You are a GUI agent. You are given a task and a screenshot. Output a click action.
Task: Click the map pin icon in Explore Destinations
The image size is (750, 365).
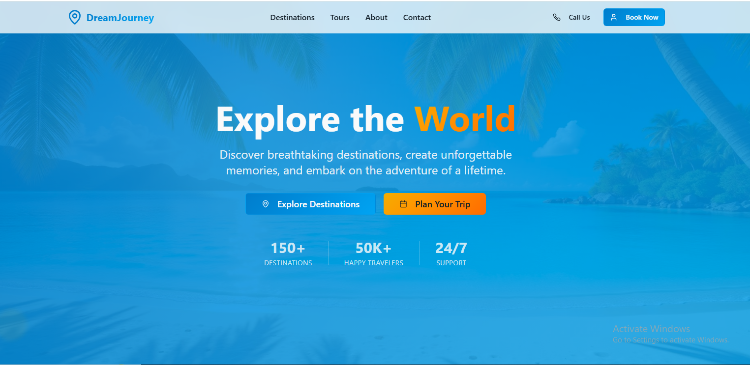[266, 204]
